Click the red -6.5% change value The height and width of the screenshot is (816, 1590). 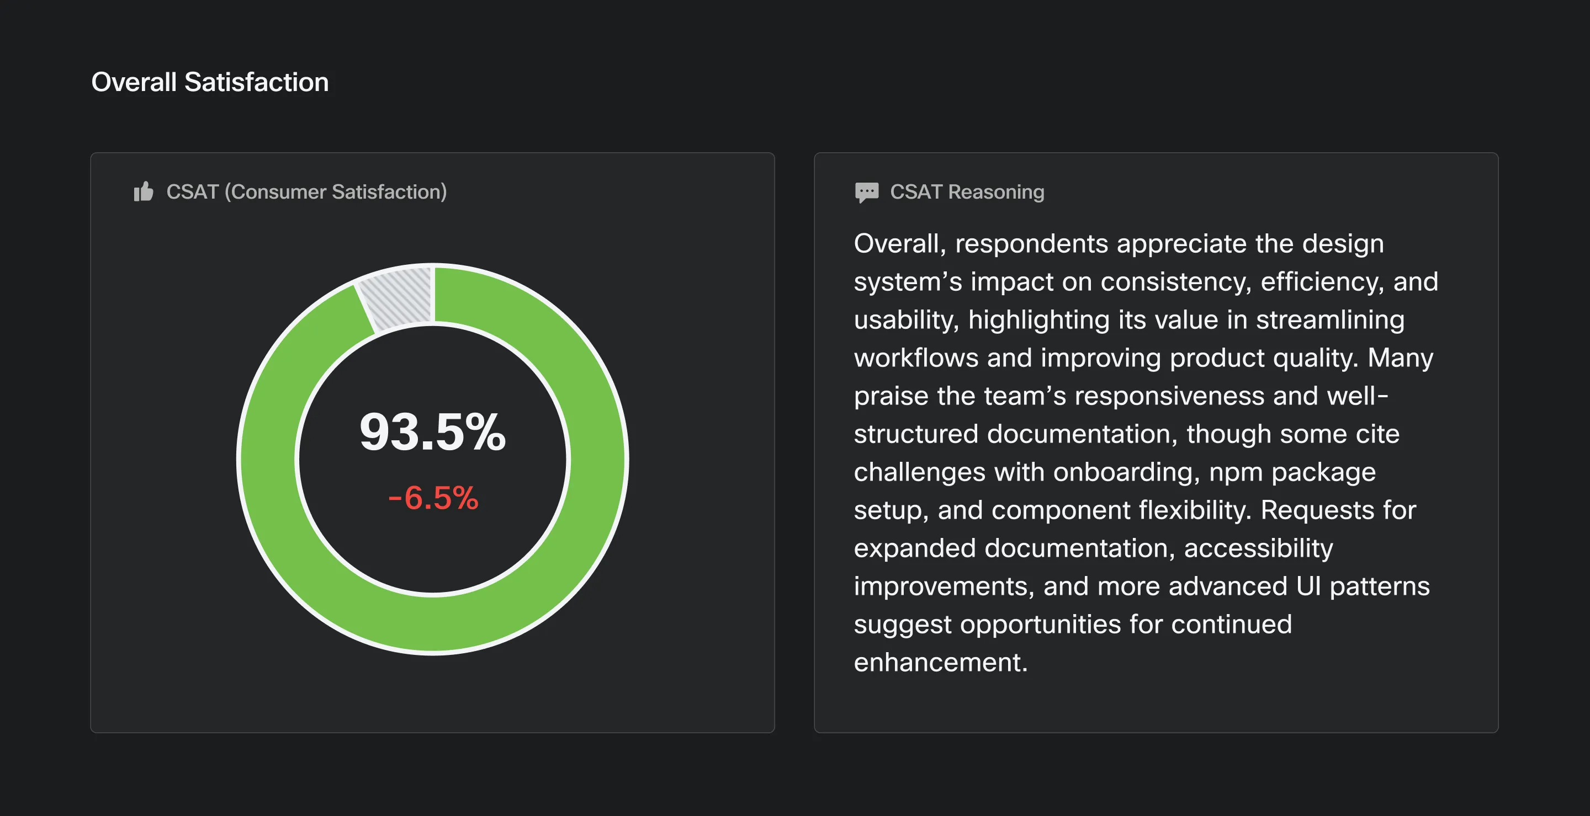point(433,498)
